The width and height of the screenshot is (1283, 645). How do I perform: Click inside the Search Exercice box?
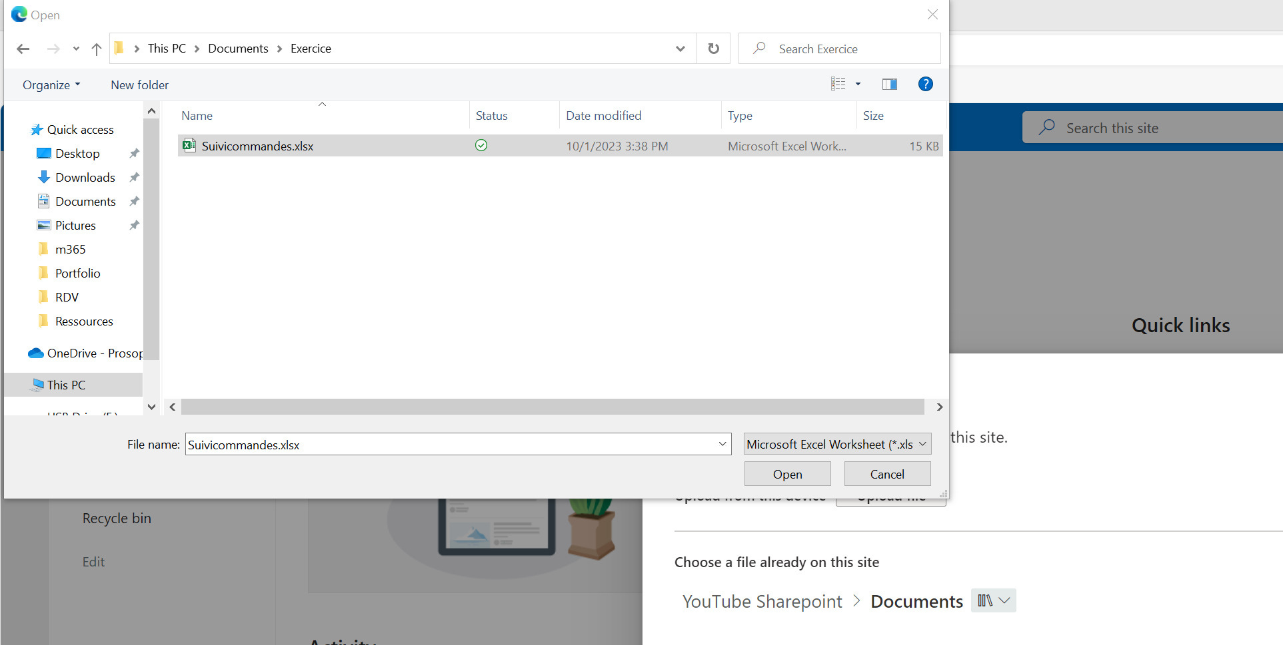click(839, 48)
